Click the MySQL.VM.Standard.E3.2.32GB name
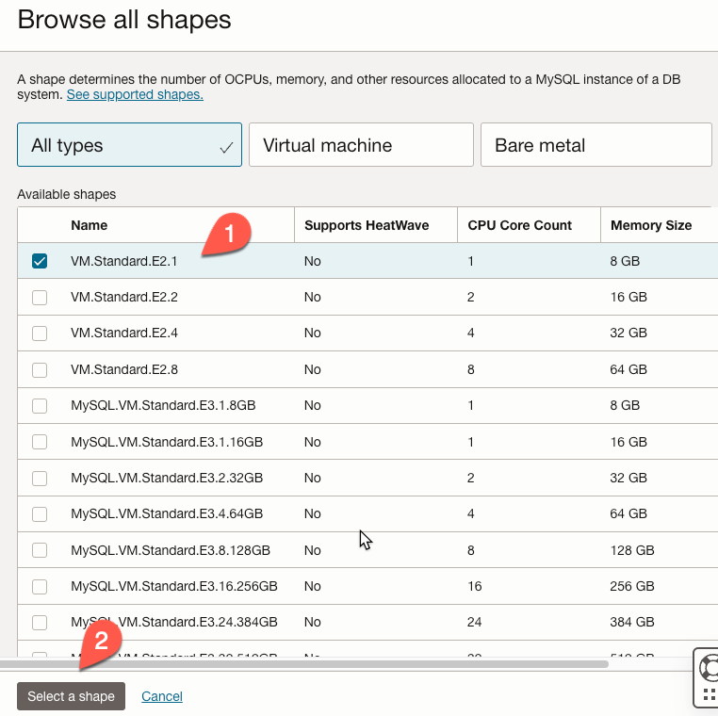 click(167, 478)
